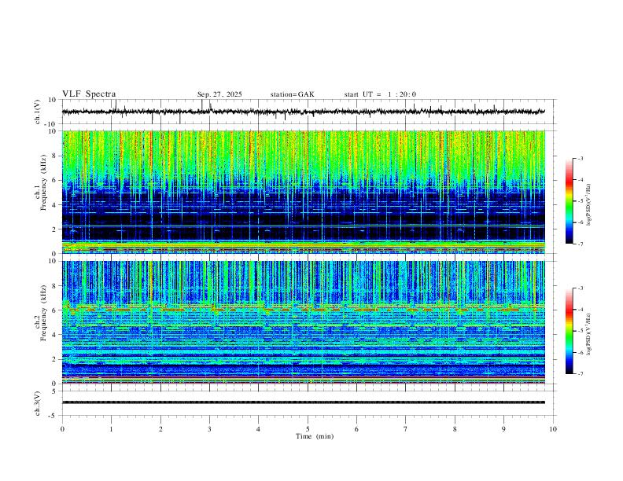Click time axis tick label "9"
The image size is (623, 481).
pos(503,429)
